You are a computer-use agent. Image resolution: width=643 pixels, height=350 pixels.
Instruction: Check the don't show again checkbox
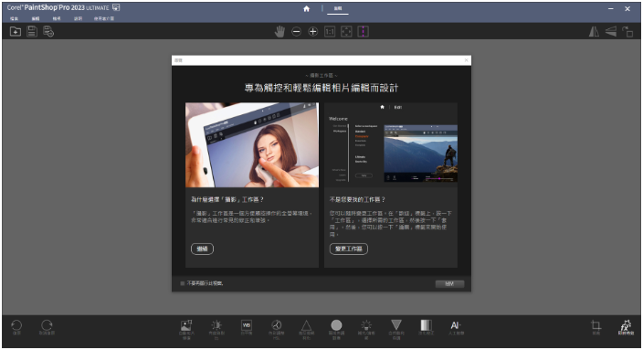183,283
